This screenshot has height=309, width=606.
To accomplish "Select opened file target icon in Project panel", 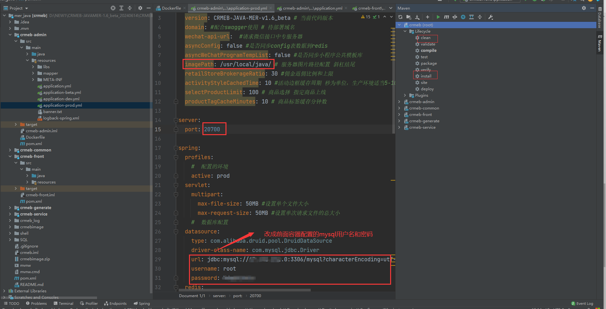I will coord(113,8).
